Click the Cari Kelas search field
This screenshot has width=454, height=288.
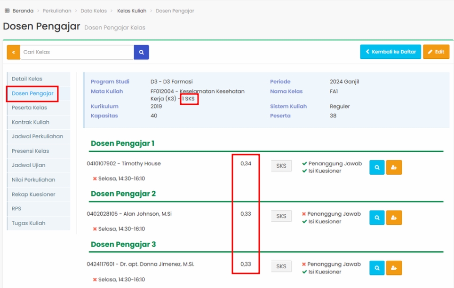click(77, 52)
